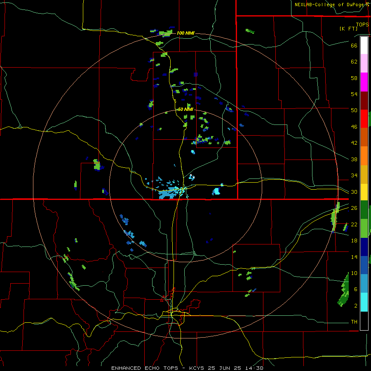Click the Enhanced Echo Tops KCYS caption
The height and width of the screenshot is (371, 371).
click(x=187, y=368)
